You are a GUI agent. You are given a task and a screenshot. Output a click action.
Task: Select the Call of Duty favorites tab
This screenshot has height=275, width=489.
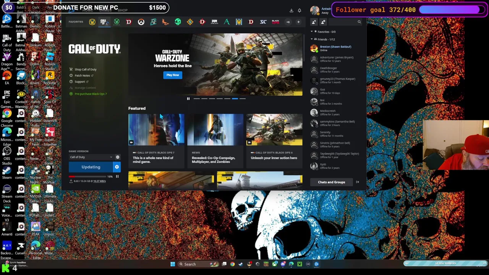click(104, 22)
